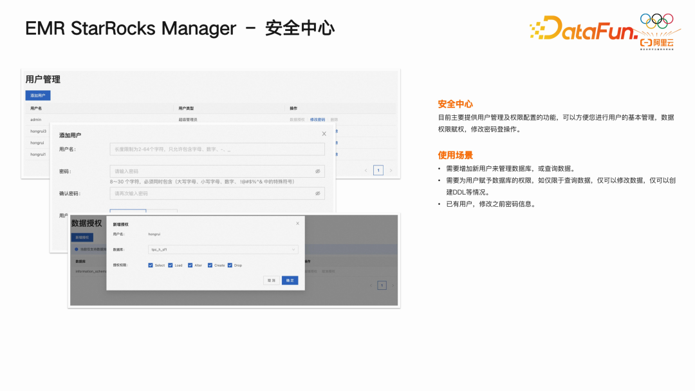
Task: Uncheck the Drop permission checkbox
Action: pos(230,265)
